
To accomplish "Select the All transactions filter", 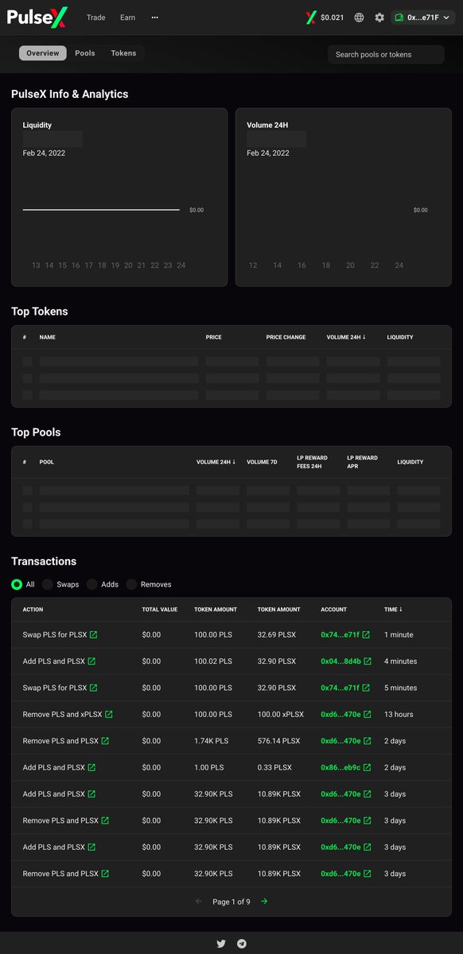I will click(x=17, y=584).
